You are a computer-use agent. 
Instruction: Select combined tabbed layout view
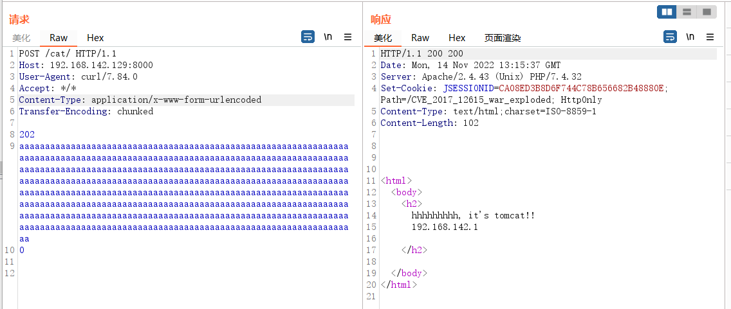(707, 12)
